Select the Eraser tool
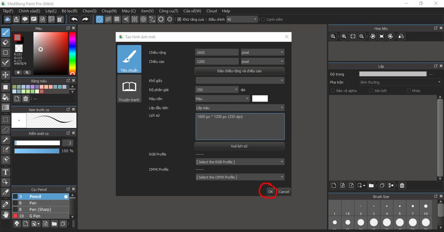 (x=5, y=43)
